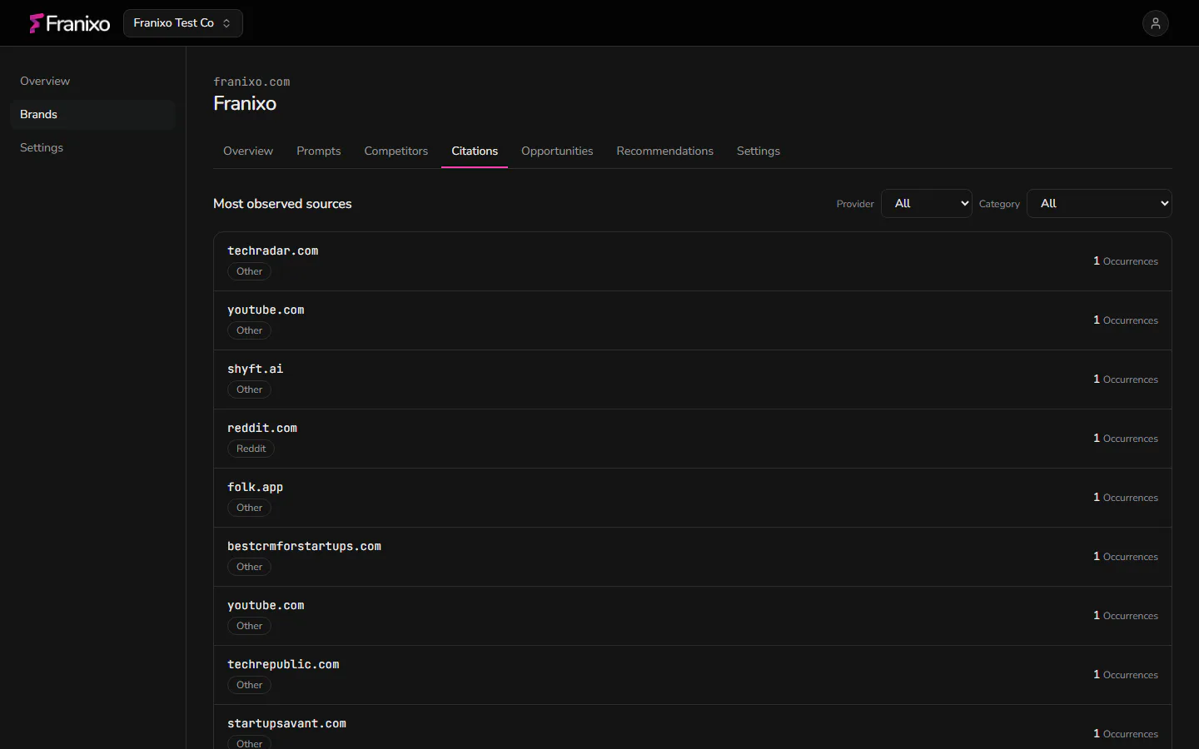Viewport: 1199px width, 749px height.
Task: Click occurrences count for reddit.com
Action: pos(1126,439)
